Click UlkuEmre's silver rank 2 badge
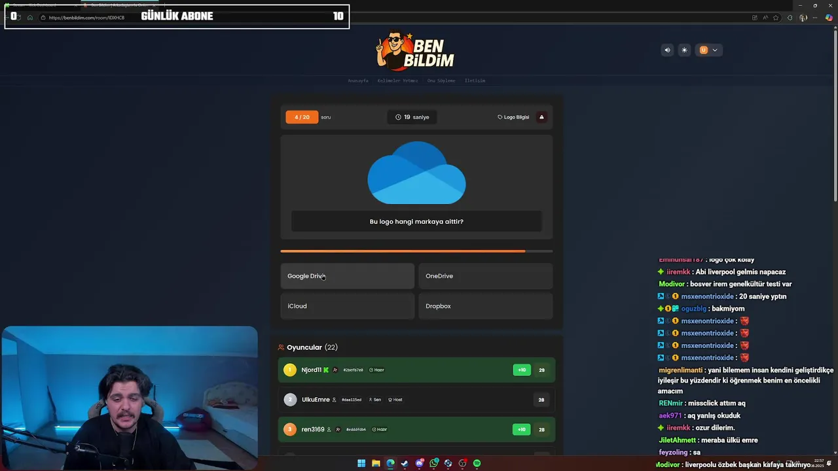The width and height of the screenshot is (838, 471). pyautogui.click(x=290, y=400)
